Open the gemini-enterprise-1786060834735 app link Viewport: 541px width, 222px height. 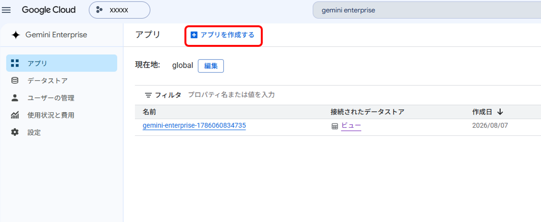point(194,126)
